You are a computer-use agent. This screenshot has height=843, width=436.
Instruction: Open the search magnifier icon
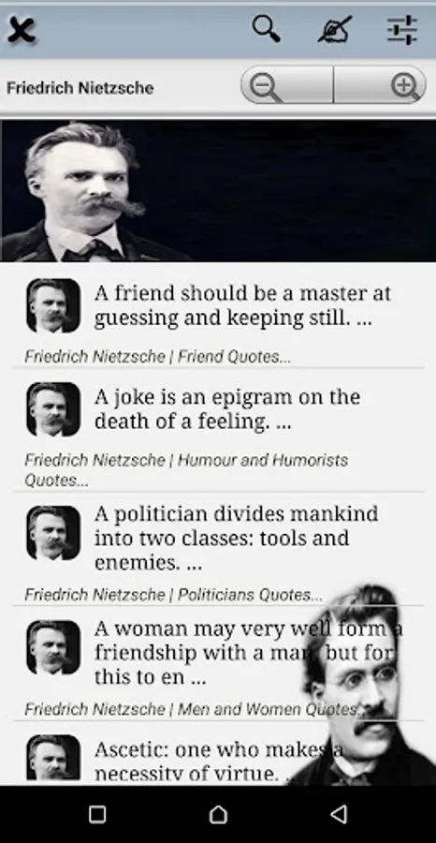pos(267,28)
